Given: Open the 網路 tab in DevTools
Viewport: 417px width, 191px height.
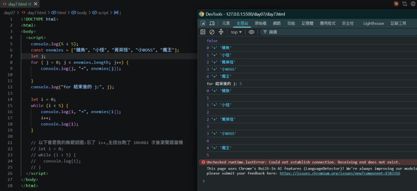Looking at the screenshot, I should [277, 23].
